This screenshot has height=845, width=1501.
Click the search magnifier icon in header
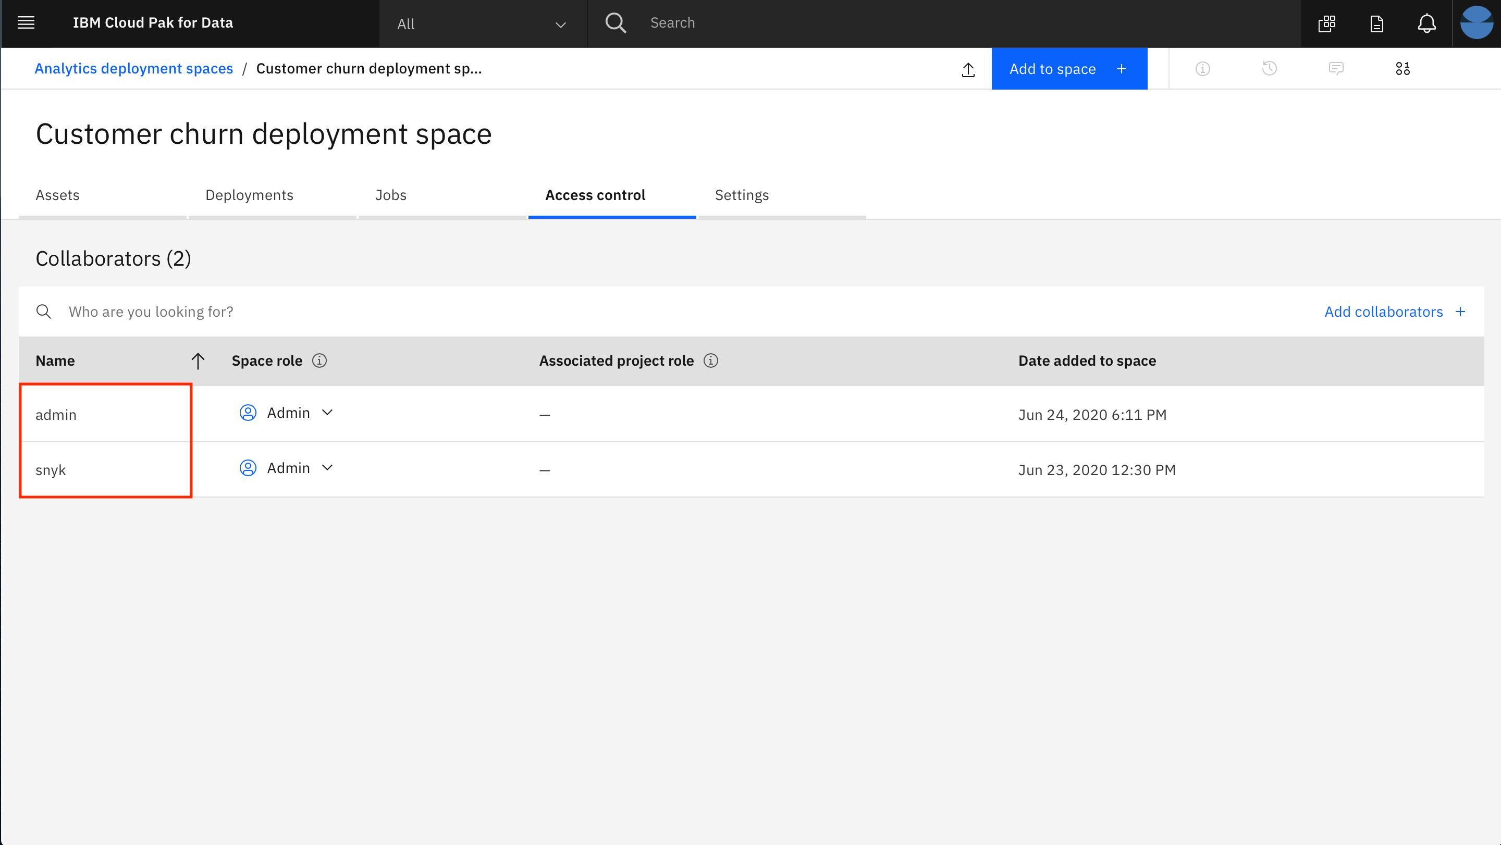point(616,23)
